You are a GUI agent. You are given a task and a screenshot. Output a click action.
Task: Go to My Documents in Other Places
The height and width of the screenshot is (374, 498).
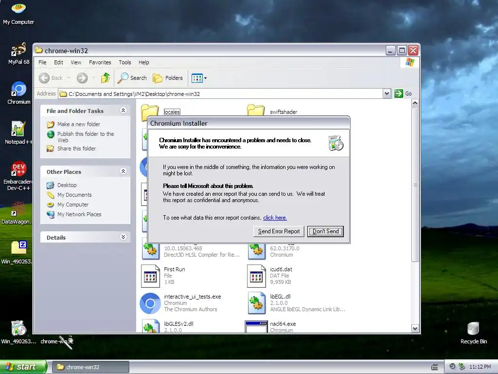69,195
